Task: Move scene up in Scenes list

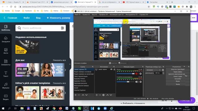Action: (x=83, y=95)
